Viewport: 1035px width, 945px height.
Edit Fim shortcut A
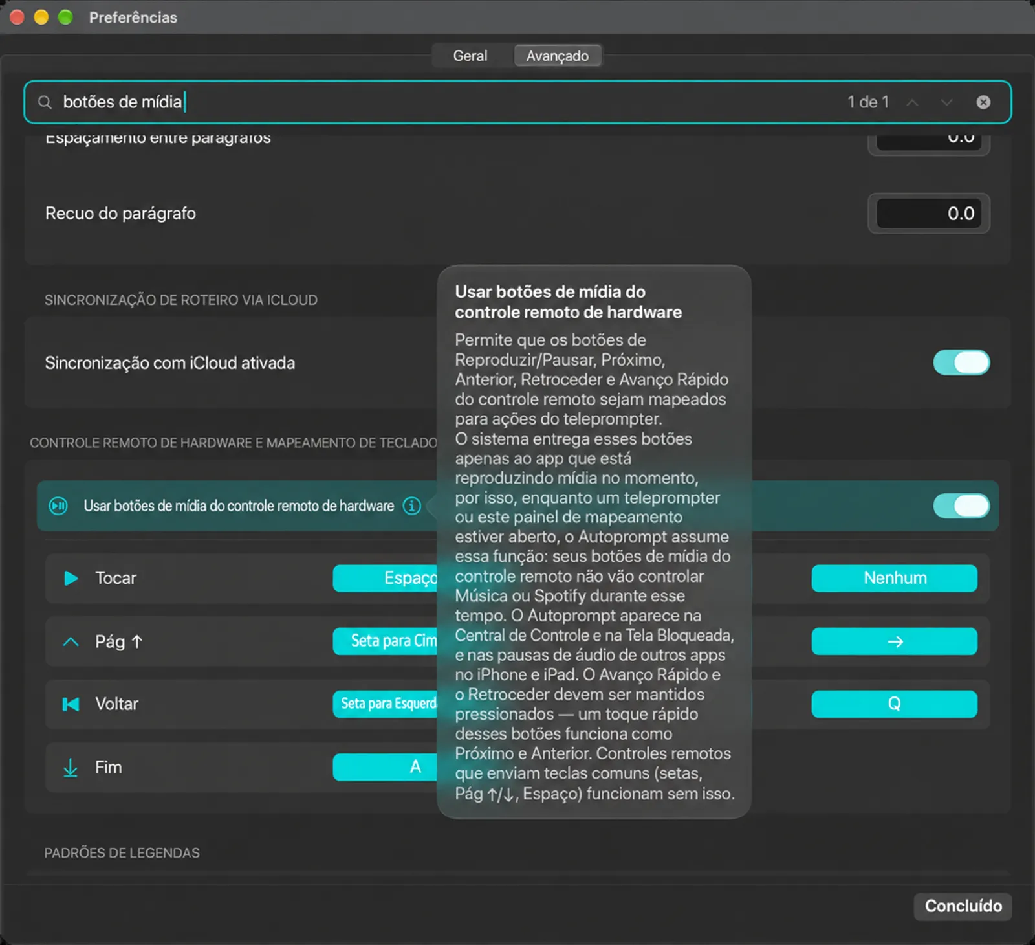[386, 767]
